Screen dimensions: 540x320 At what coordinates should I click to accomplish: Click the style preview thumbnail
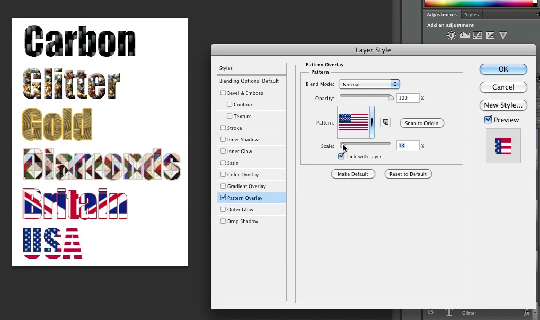click(503, 145)
